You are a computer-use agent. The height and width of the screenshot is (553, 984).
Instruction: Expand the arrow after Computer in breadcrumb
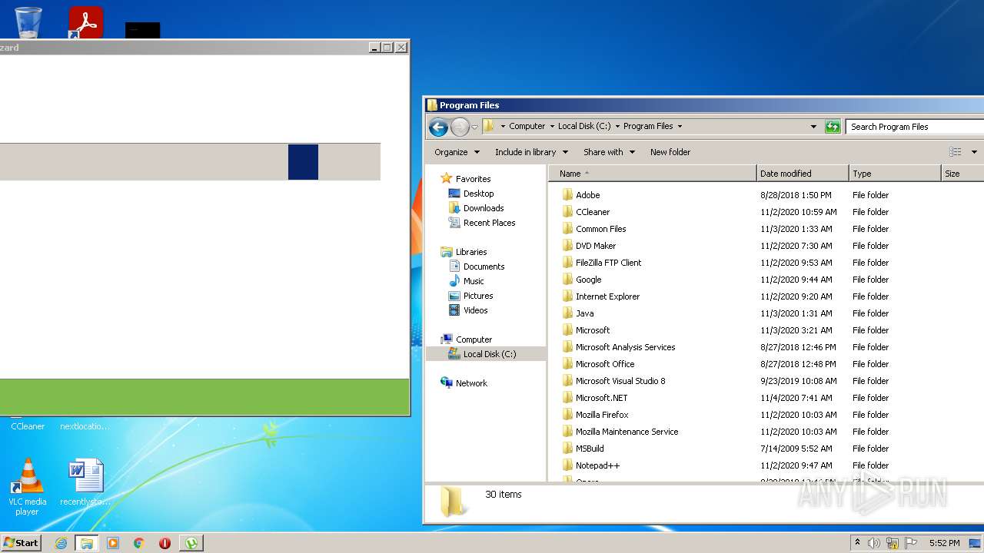point(551,127)
